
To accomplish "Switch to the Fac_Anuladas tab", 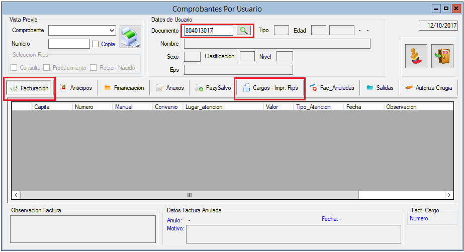I will pos(332,88).
